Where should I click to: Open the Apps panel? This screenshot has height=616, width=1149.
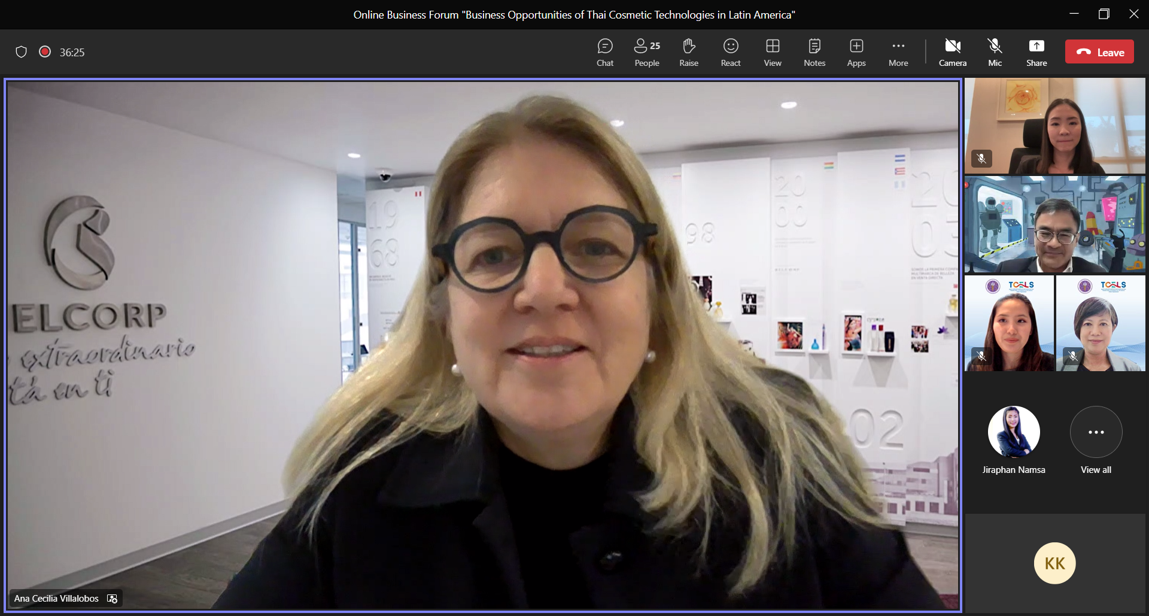click(x=856, y=52)
